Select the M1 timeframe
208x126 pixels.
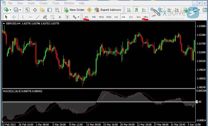pos(87,17)
